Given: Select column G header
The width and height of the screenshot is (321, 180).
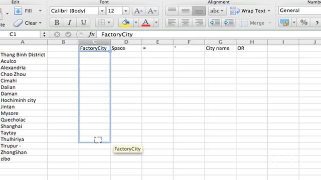Looking at the screenshot, I should click(221, 42).
